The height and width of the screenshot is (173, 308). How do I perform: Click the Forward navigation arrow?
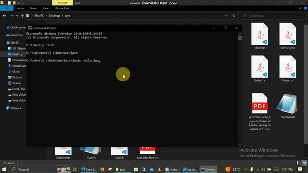click(12, 16)
